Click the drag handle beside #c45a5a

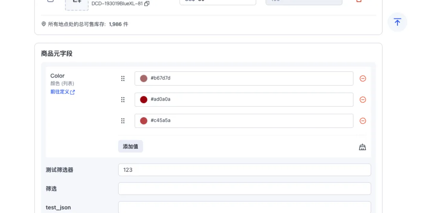pyautogui.click(x=123, y=121)
